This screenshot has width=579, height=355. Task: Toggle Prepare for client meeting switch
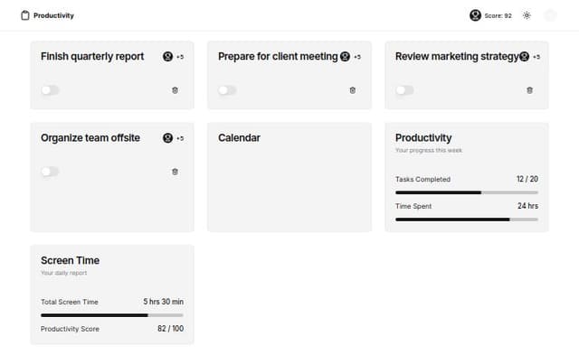[x=227, y=90]
